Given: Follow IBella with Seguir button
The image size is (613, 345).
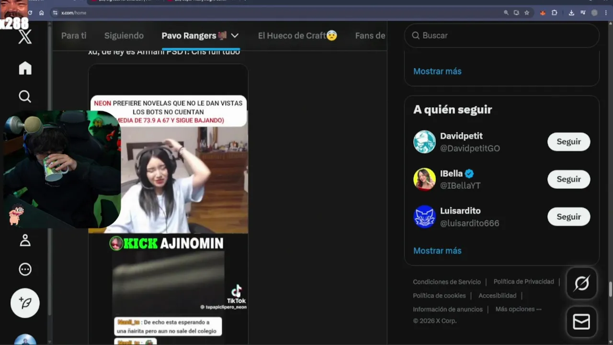Looking at the screenshot, I should [x=568, y=179].
